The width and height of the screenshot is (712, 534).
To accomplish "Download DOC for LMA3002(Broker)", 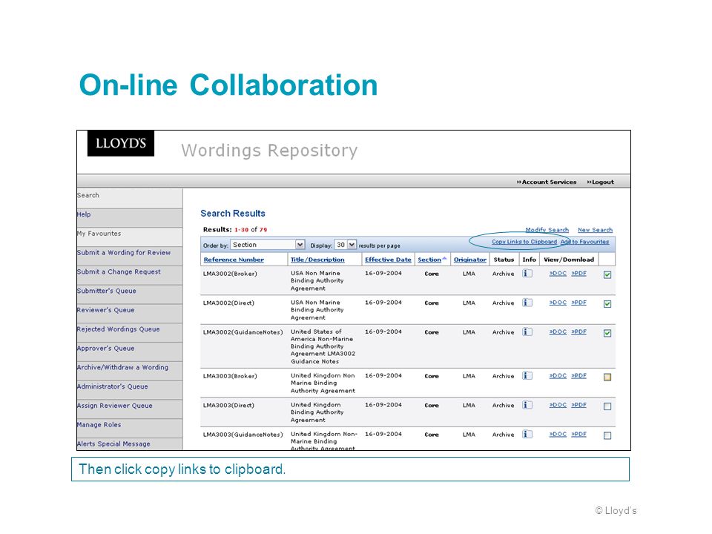I will coord(558,274).
